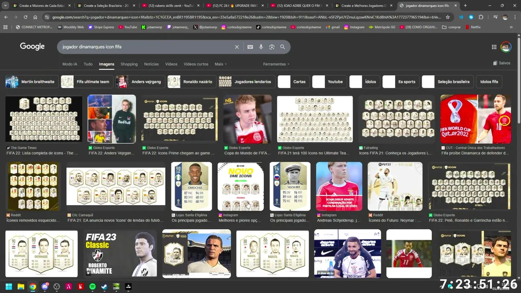Filter by Seleção brasileira chip
The height and width of the screenshot is (293, 521).
click(x=448, y=81)
